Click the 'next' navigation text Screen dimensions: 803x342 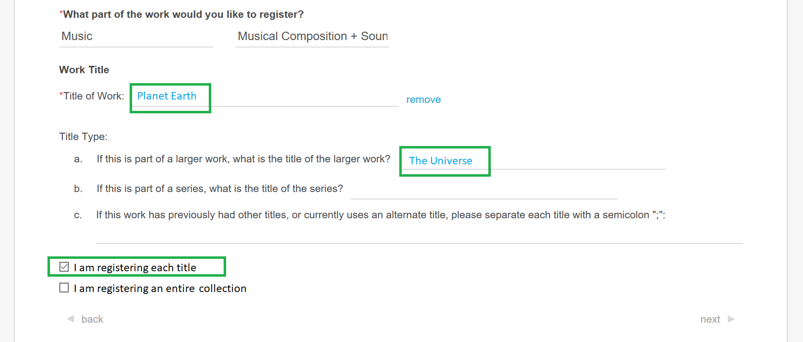pyautogui.click(x=710, y=319)
